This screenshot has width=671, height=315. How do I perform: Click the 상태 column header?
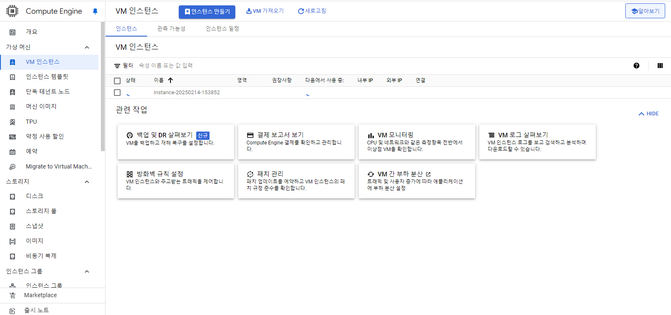tap(131, 81)
